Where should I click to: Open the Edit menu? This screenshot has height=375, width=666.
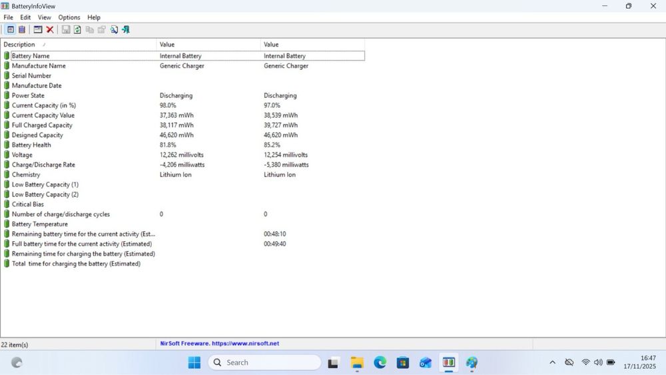(x=25, y=17)
